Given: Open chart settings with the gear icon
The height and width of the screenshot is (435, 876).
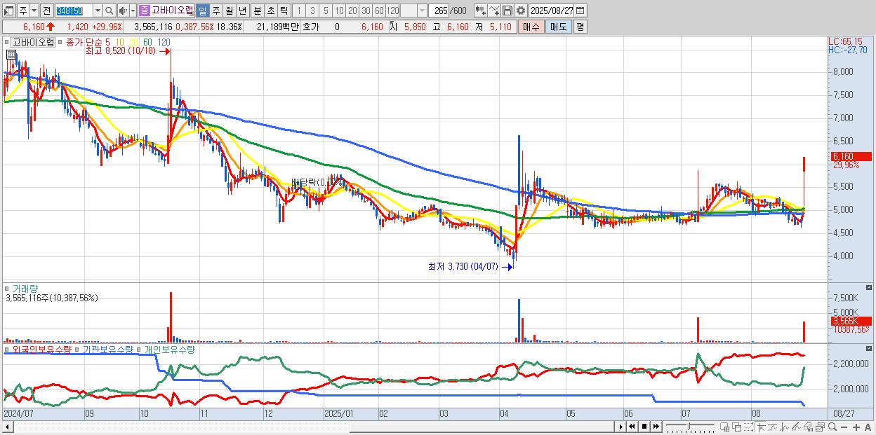Looking at the screenshot, I should [520, 11].
